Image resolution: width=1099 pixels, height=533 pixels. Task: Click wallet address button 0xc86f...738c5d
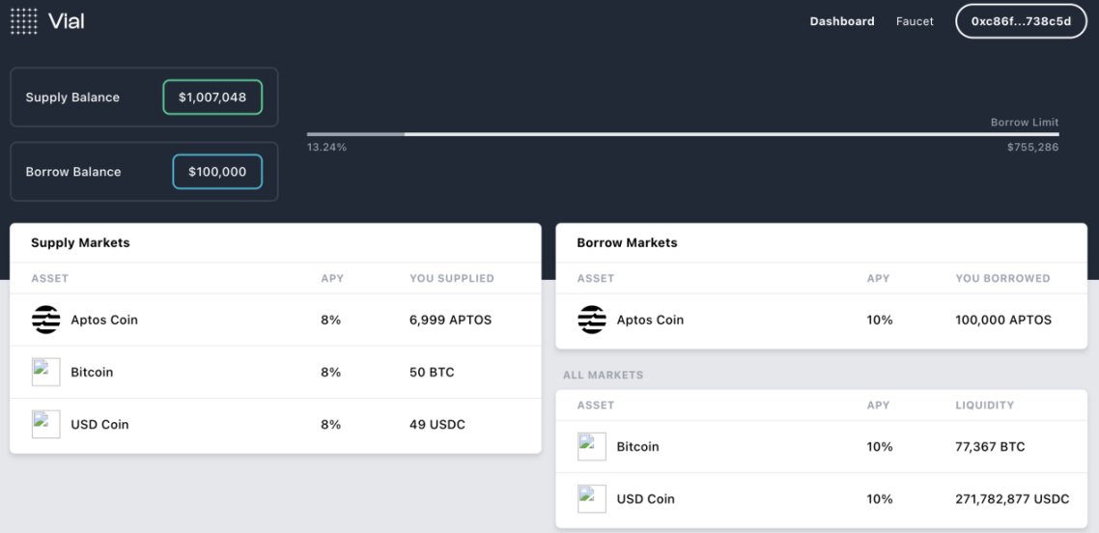(x=1021, y=21)
